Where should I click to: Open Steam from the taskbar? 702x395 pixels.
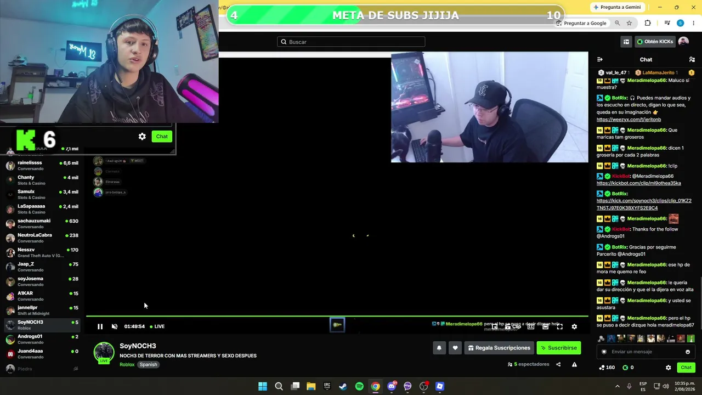[x=343, y=386]
